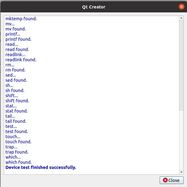Click the "stat found." output line
The height and width of the screenshot is (187, 187).
(17, 111)
